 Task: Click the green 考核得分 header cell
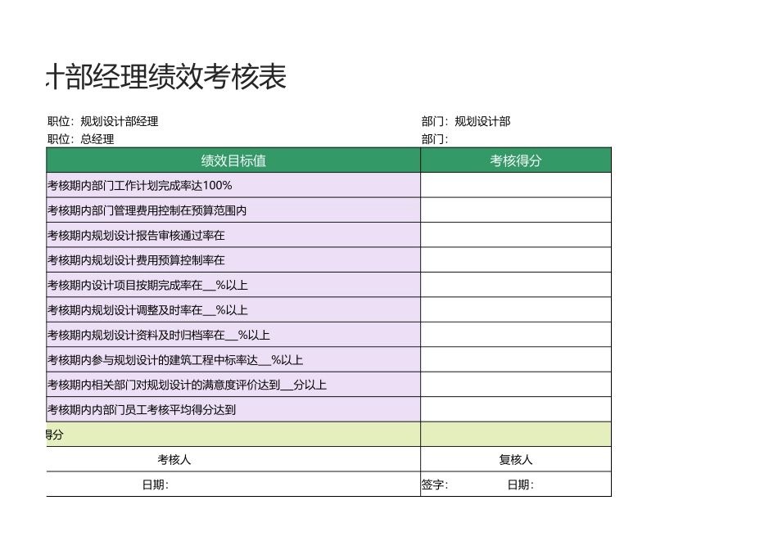pyautogui.click(x=515, y=160)
